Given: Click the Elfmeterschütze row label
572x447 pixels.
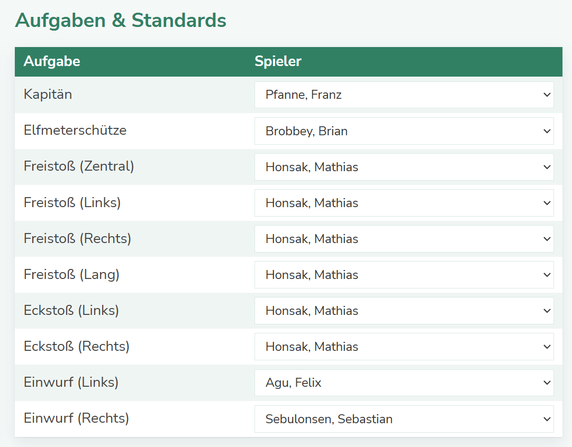Looking at the screenshot, I should click(x=75, y=131).
